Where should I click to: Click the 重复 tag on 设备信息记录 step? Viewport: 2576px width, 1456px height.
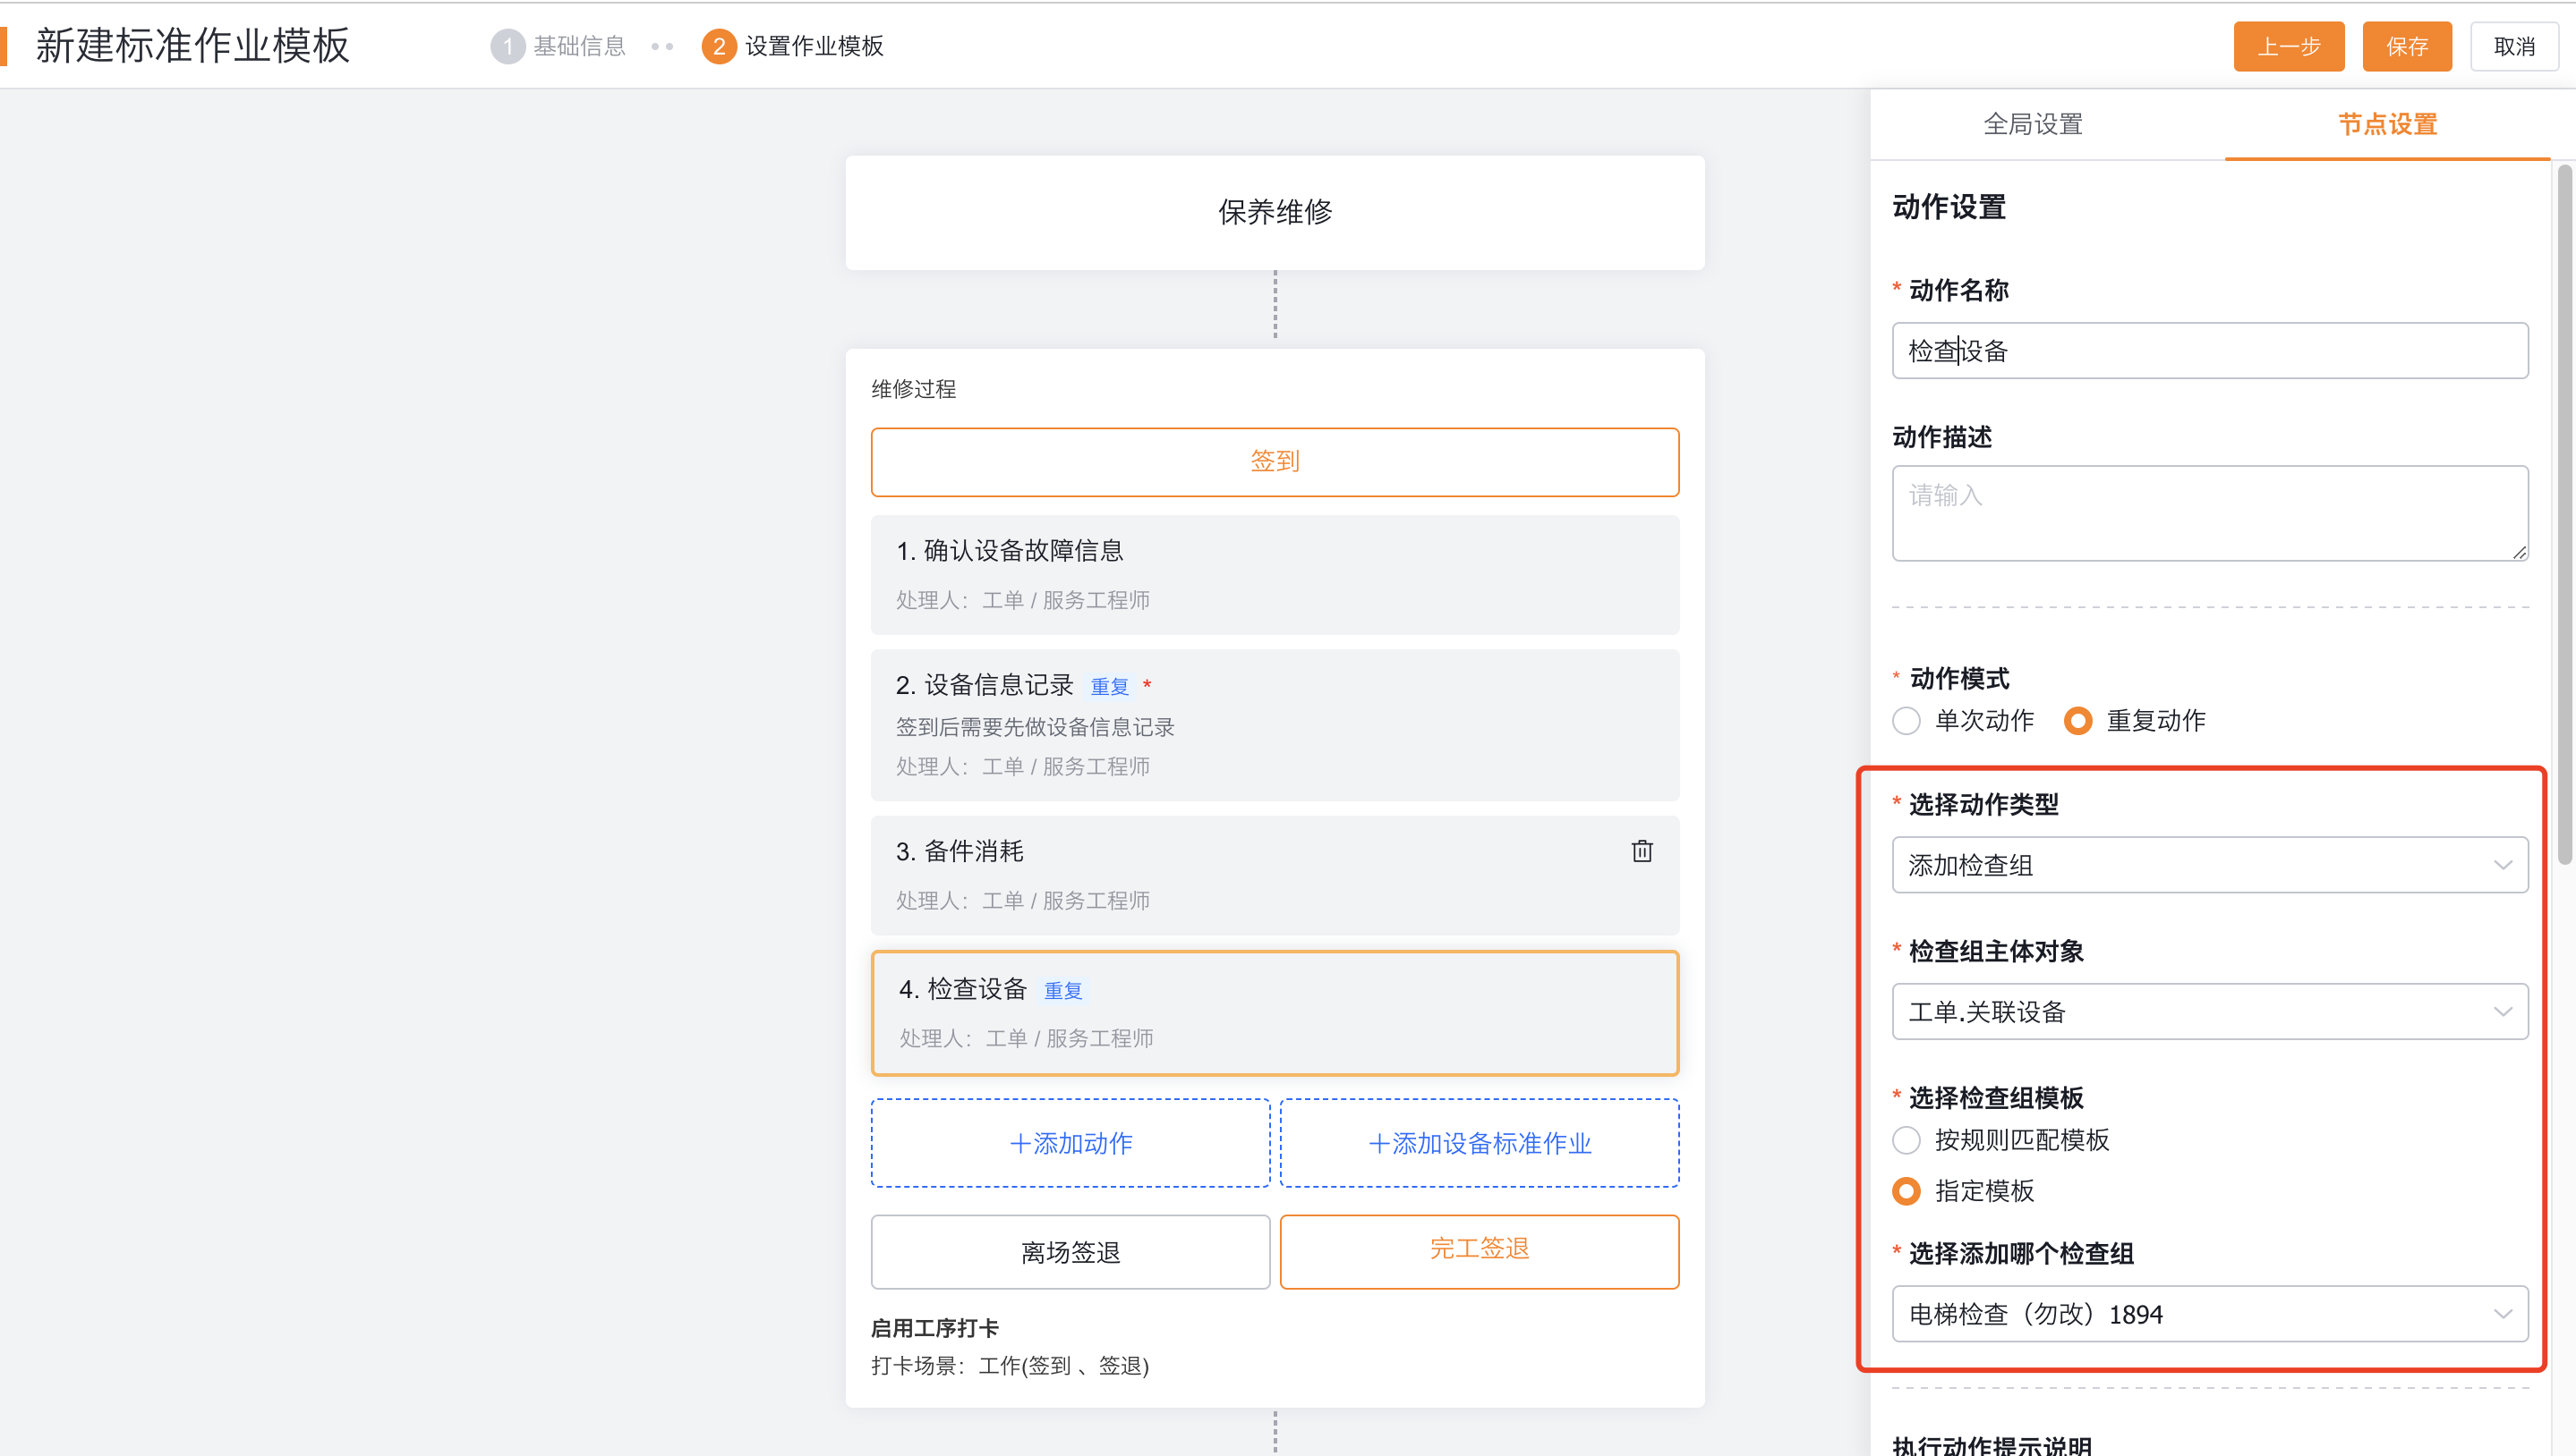coord(1109,686)
